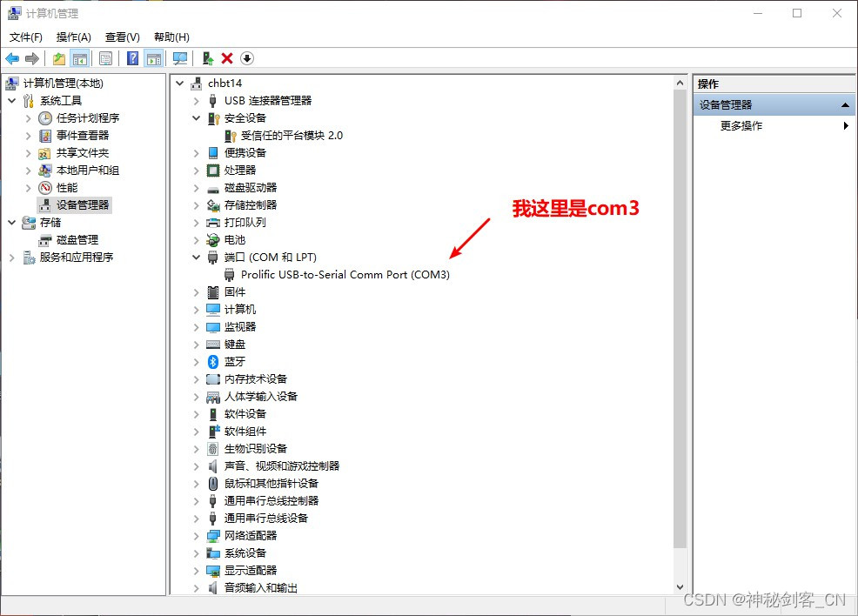Collapse the 端口 (COM 和 LPT) node
The image size is (858, 616).
point(196,258)
